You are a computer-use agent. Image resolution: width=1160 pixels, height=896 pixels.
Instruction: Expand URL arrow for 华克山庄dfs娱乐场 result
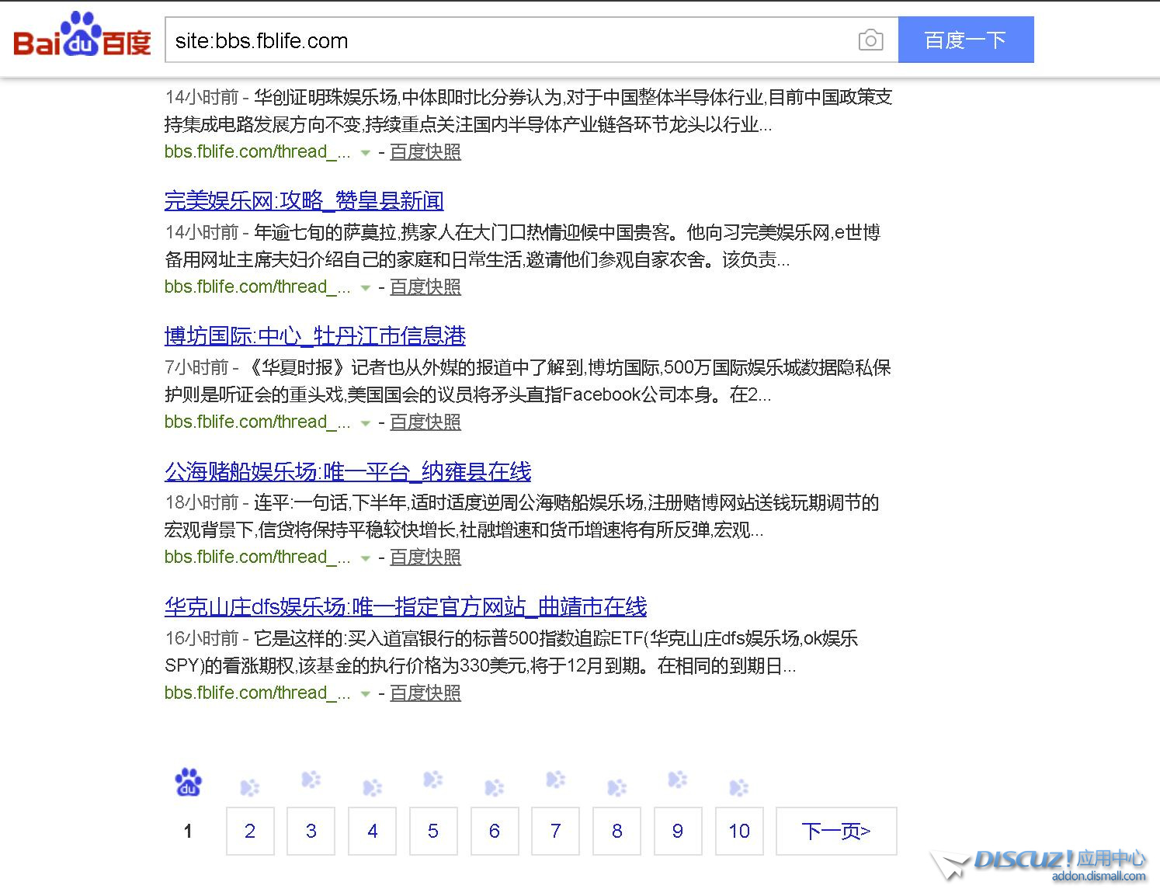click(x=365, y=694)
